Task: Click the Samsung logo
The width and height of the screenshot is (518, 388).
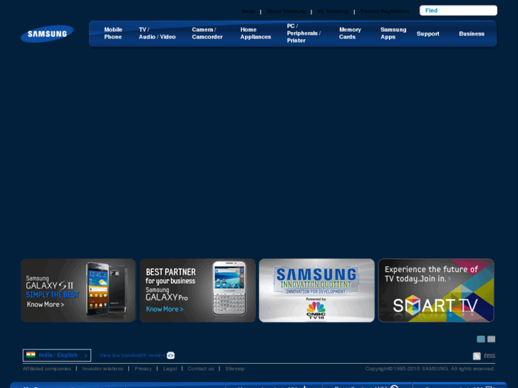Action: point(47,33)
